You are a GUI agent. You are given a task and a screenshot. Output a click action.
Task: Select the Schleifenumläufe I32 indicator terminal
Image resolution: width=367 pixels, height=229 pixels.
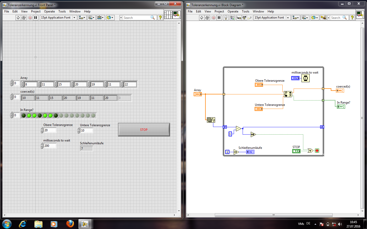[x=250, y=152]
